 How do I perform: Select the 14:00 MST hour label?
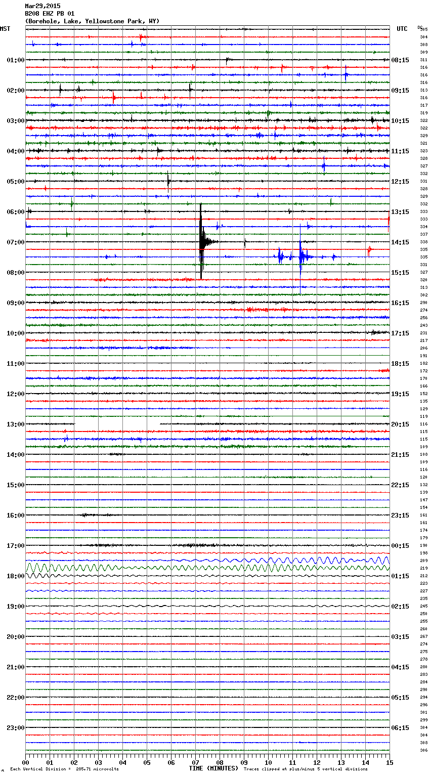(x=16, y=455)
